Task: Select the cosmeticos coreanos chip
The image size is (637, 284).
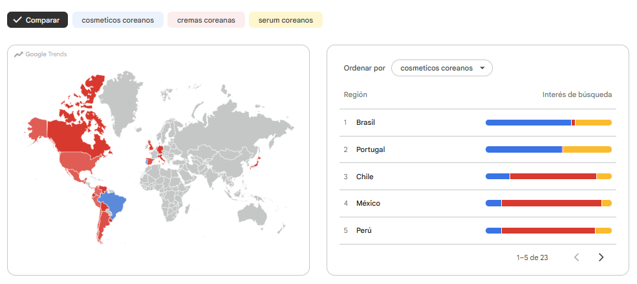Action: (x=118, y=20)
